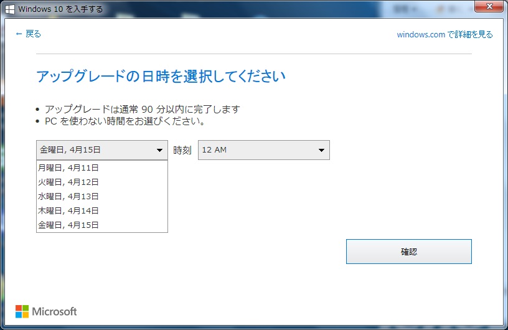Select 木曜日, 4月14日 from the list
508x330 pixels.
102,210
